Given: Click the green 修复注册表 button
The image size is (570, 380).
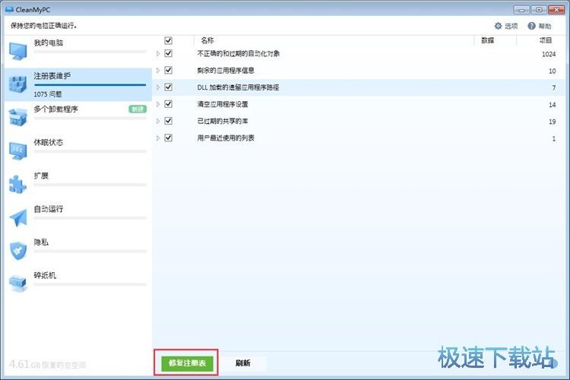Looking at the screenshot, I should 187,363.
